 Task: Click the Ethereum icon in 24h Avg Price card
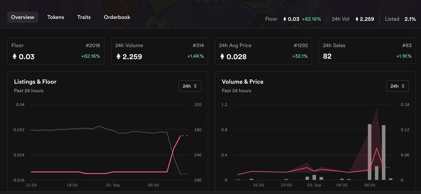click(222, 56)
